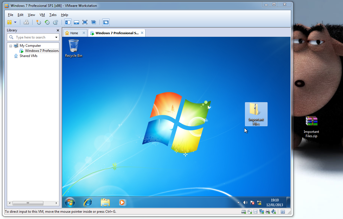Open the snapshot manager
The width and height of the screenshot is (343, 219).
(56, 22)
